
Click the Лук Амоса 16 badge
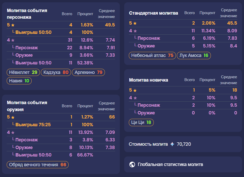pos(194,55)
